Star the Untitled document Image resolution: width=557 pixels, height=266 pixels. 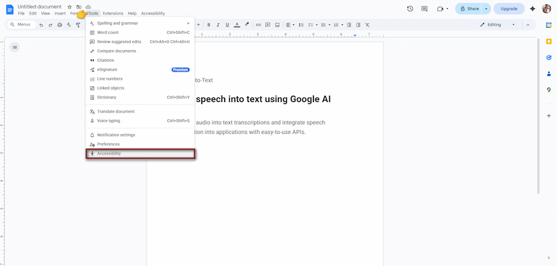(x=70, y=7)
